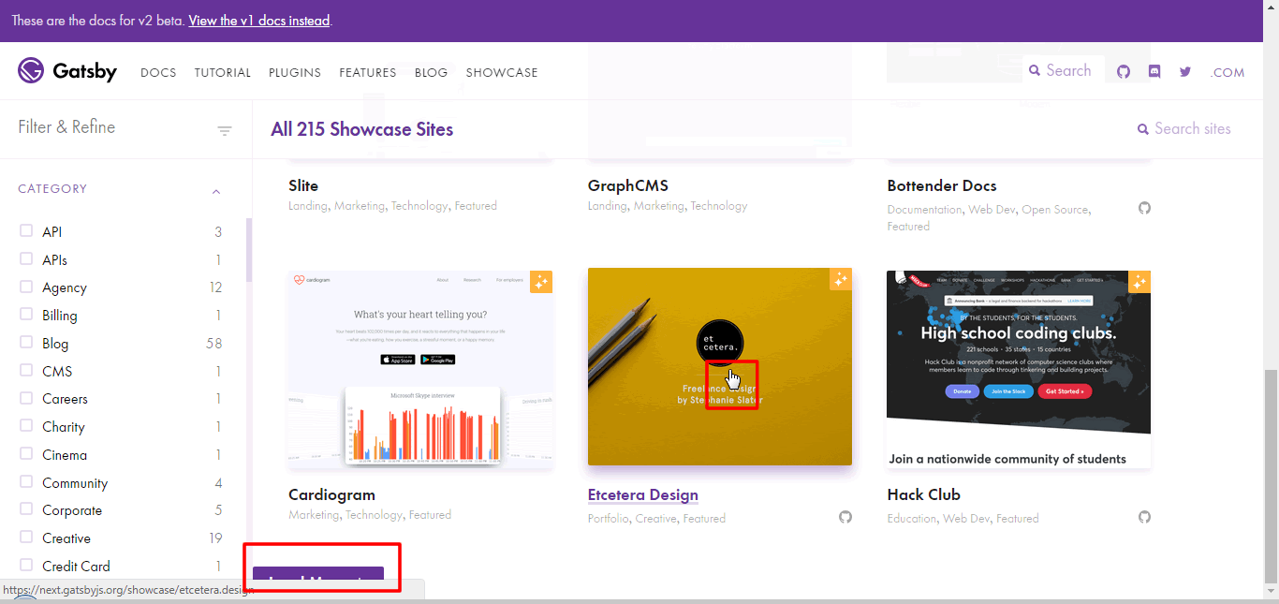Check the Blog category checkbox
Image resolution: width=1279 pixels, height=604 pixels.
tap(26, 343)
